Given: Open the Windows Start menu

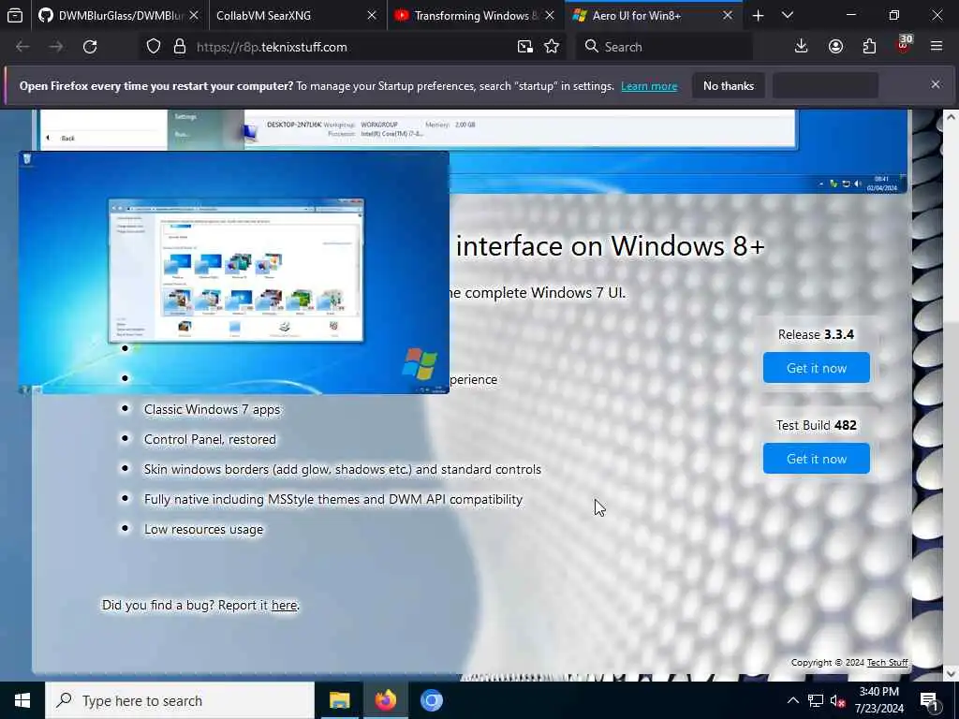Looking at the screenshot, I should pyautogui.click(x=22, y=700).
